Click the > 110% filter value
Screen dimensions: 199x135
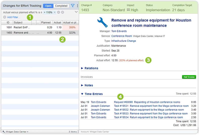pyautogui.click(x=48, y=12)
